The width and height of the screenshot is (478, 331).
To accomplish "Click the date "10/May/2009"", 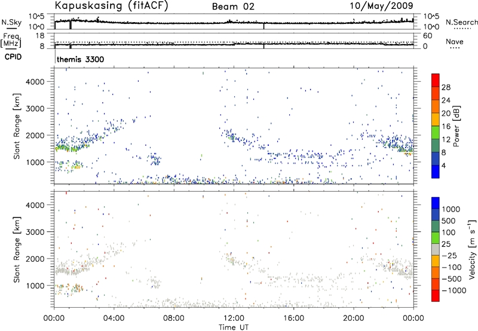I will point(381,5).
